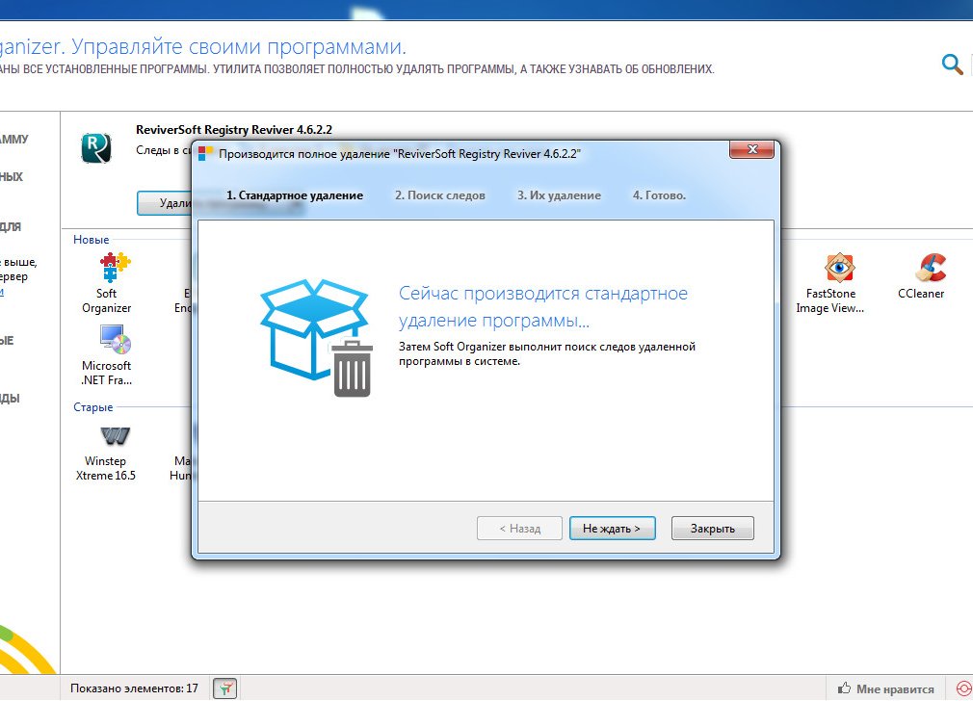Select step '1. Стандартное удаление'
973x701 pixels.
pyautogui.click(x=295, y=195)
